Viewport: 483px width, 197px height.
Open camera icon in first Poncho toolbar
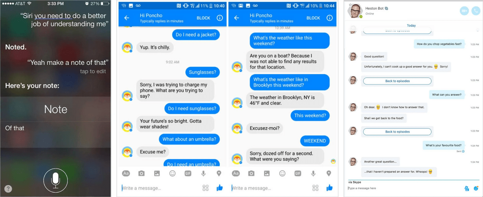pos(141,174)
